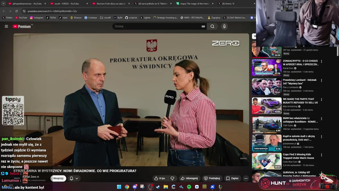The width and height of the screenshot is (339, 191).
Task: Save video with Zapisz button
Action: (x=232, y=178)
